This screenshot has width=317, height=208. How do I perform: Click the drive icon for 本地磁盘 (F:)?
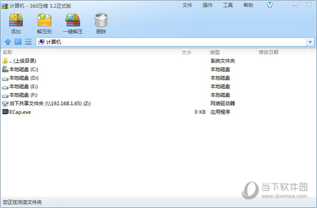point(5,96)
